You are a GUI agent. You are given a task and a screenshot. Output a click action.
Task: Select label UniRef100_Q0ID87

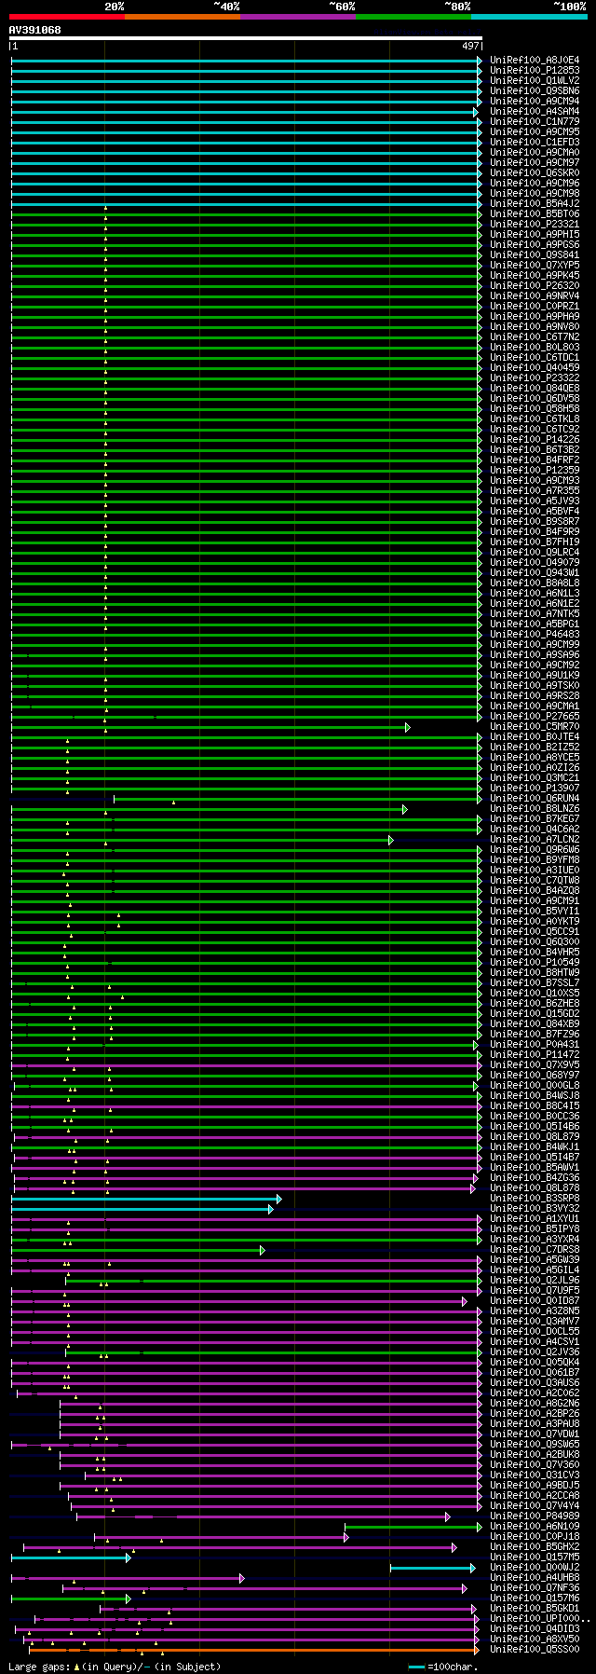coord(535,1301)
